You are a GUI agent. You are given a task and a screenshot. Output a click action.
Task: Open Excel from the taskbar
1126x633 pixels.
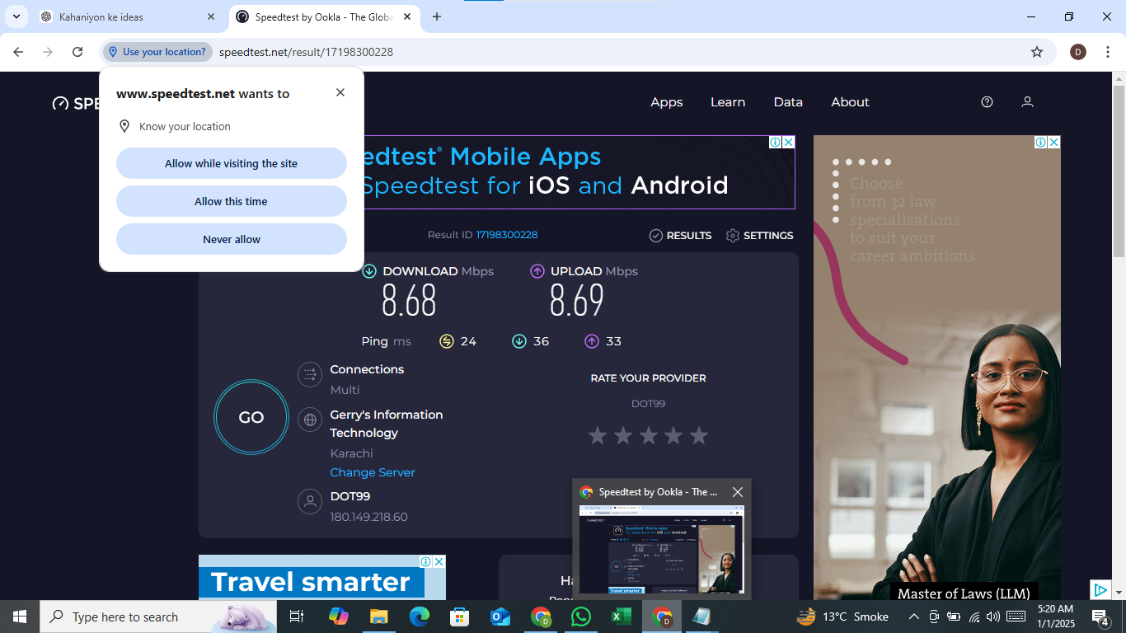click(621, 617)
